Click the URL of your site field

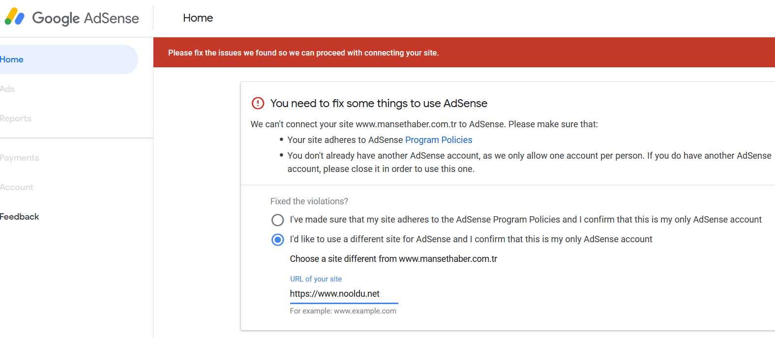(x=344, y=294)
